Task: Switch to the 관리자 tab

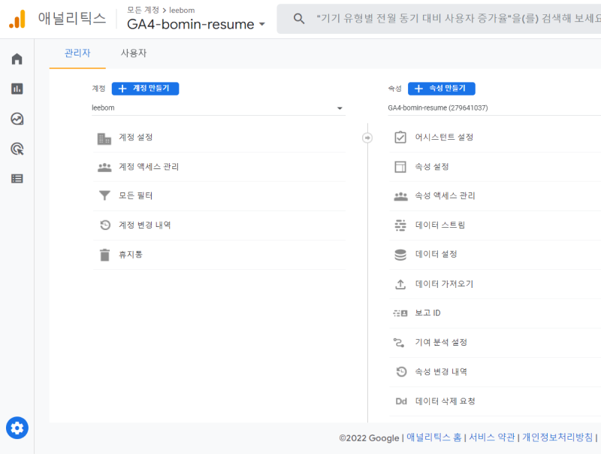Action: pyautogui.click(x=77, y=53)
